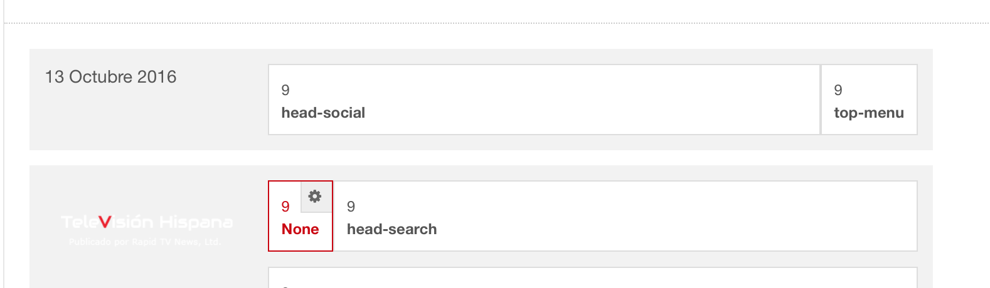Click number 9 above top-menu
The image size is (990, 288).
pyautogui.click(x=838, y=90)
